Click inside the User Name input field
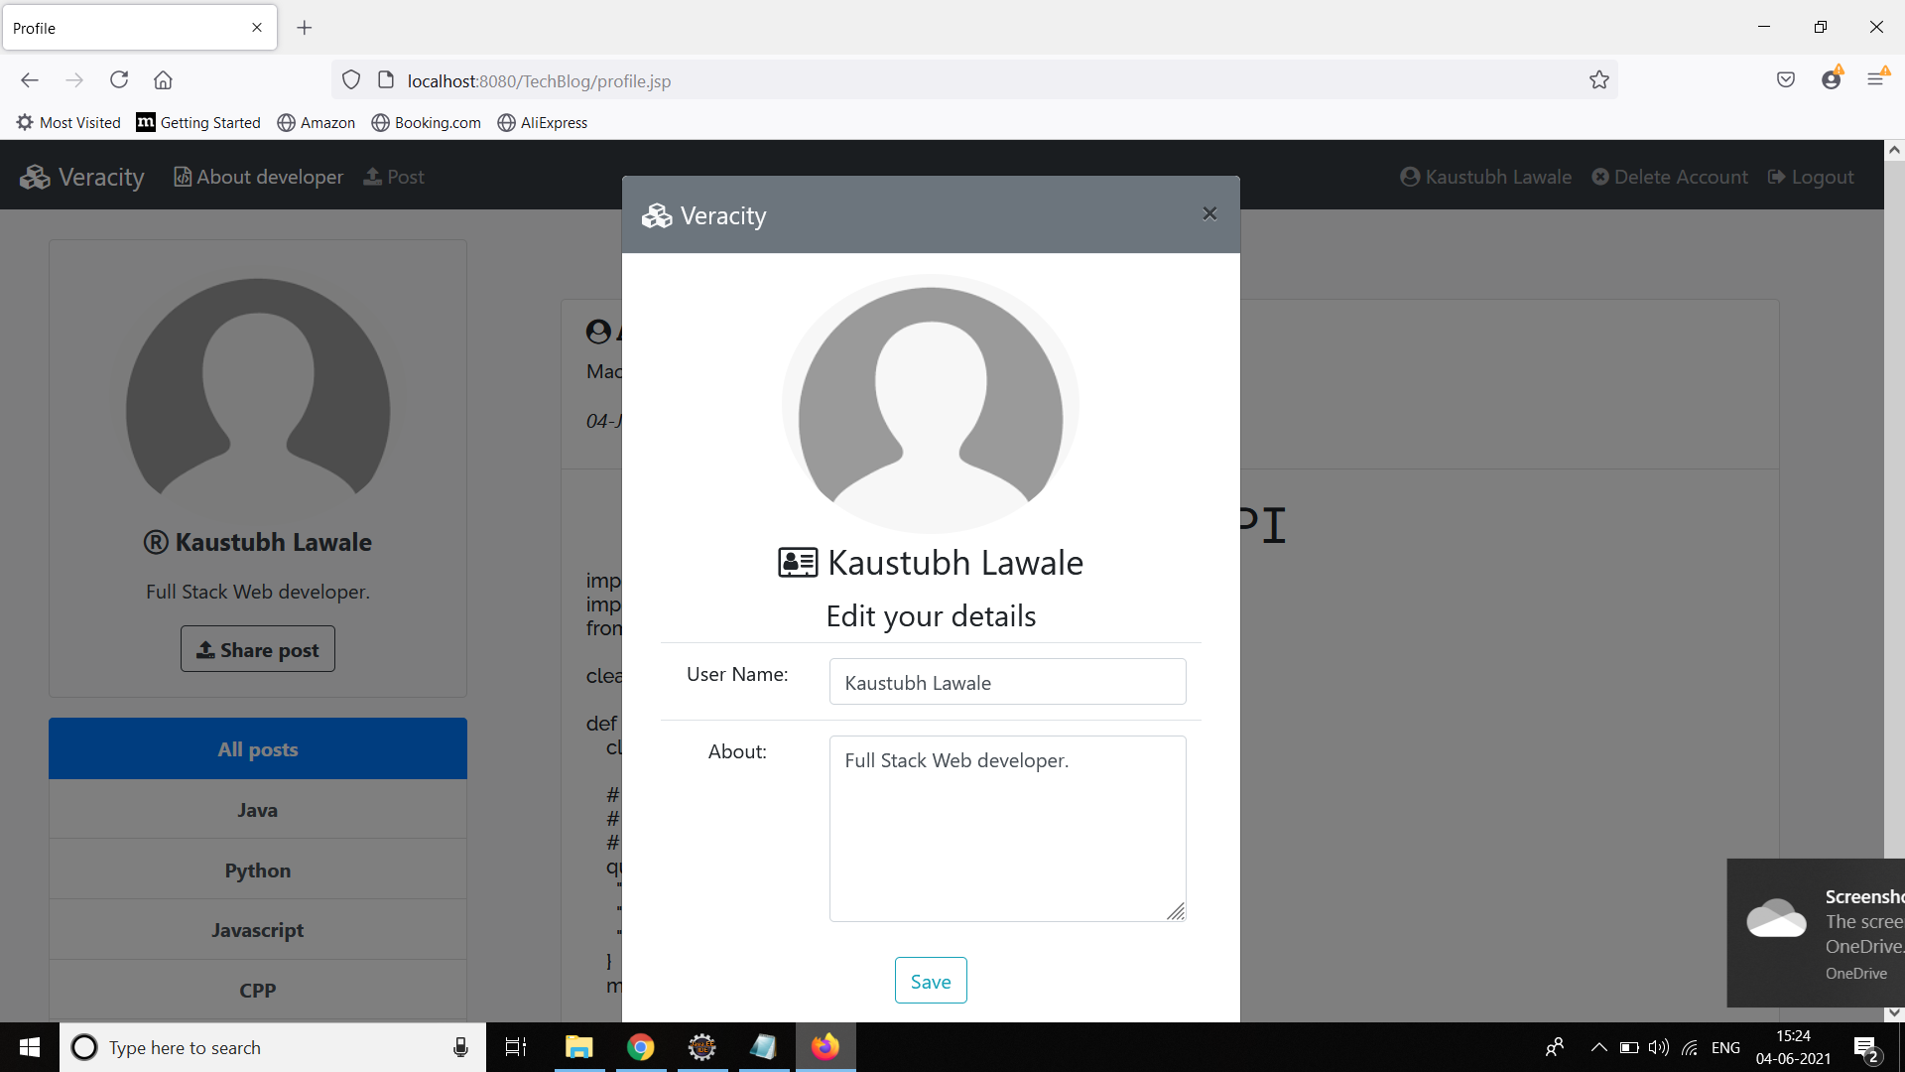Screen dimensions: 1905x1072 [x=1006, y=682]
